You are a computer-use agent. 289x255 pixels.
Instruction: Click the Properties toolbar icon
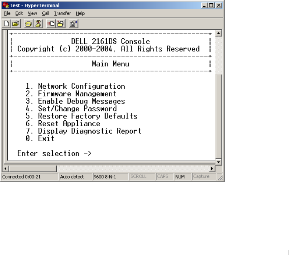[x=73, y=24]
